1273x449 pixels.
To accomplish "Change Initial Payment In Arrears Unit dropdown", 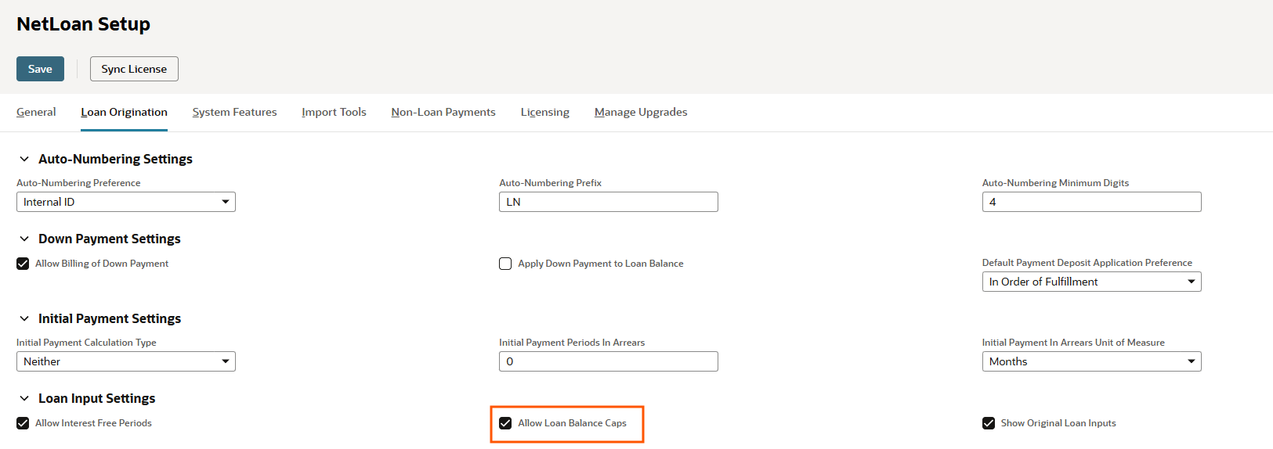I will (x=1091, y=361).
